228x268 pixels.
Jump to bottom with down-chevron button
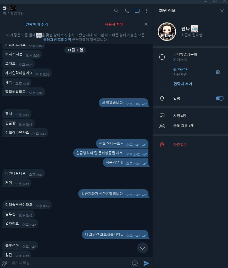coord(143,248)
